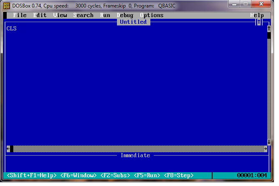Click the horizontal scrollbar left arrow
Image resolution: width=279 pixels, height=186 pixels.
coord(8,148)
